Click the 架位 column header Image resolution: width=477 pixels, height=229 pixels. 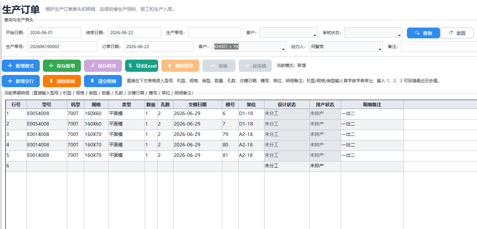[251, 105]
